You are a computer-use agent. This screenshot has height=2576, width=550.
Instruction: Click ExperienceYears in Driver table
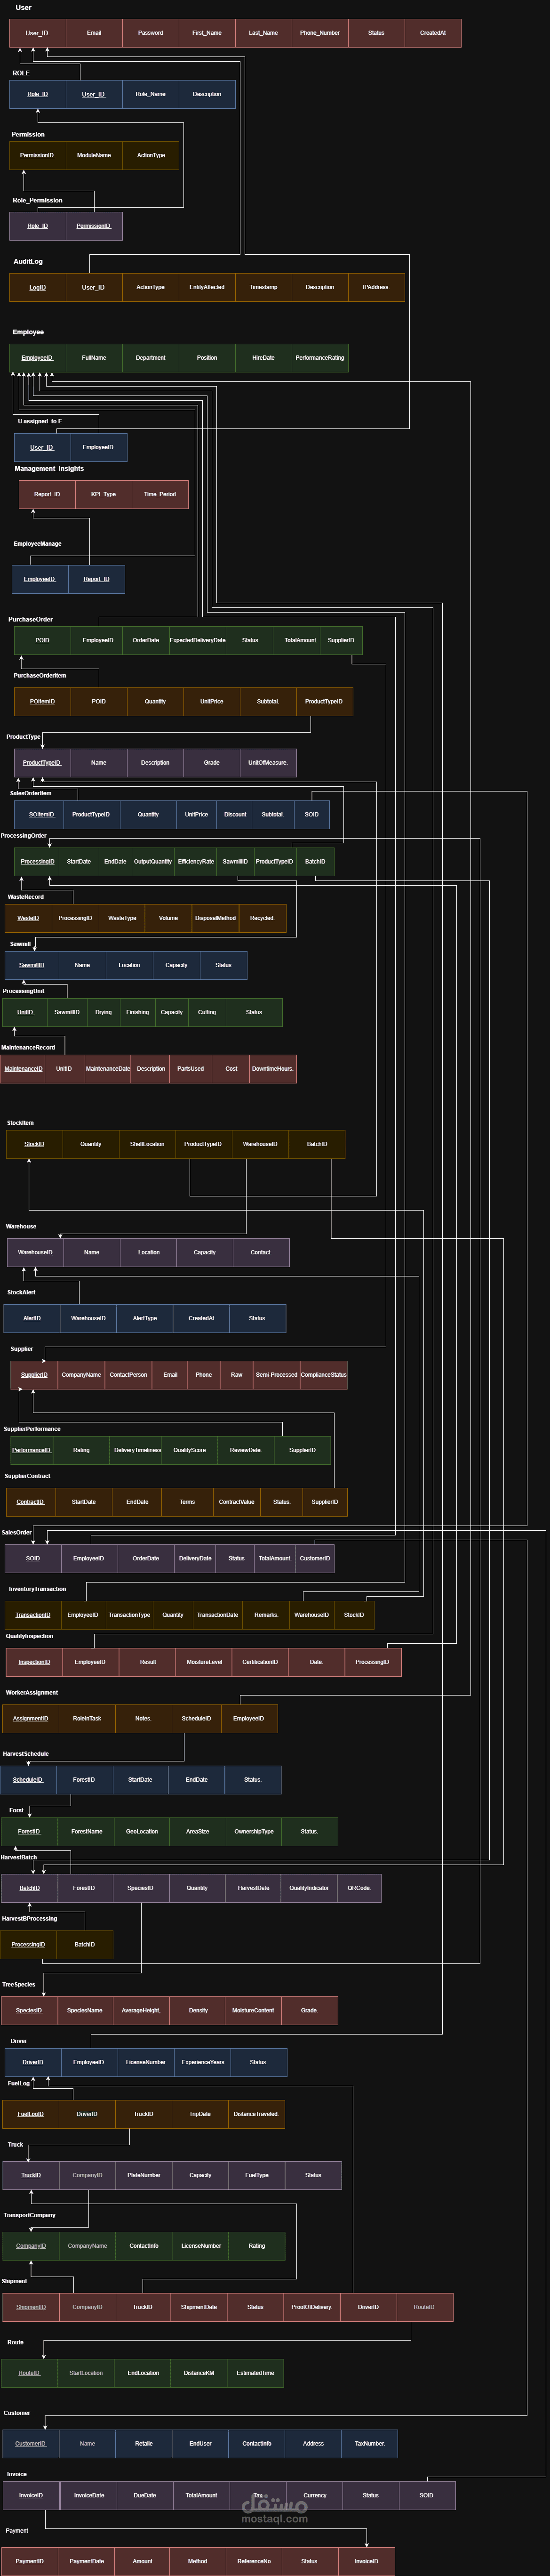click(203, 2062)
